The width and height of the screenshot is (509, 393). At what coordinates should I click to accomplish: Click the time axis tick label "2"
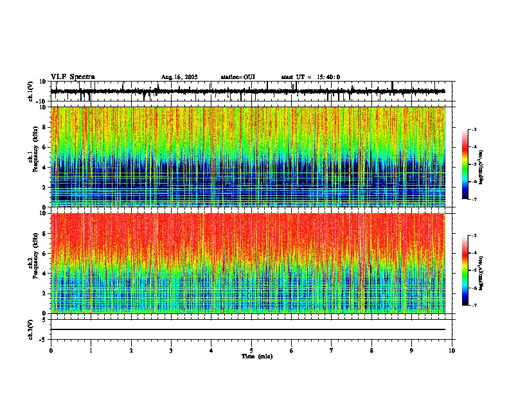pyautogui.click(x=131, y=351)
